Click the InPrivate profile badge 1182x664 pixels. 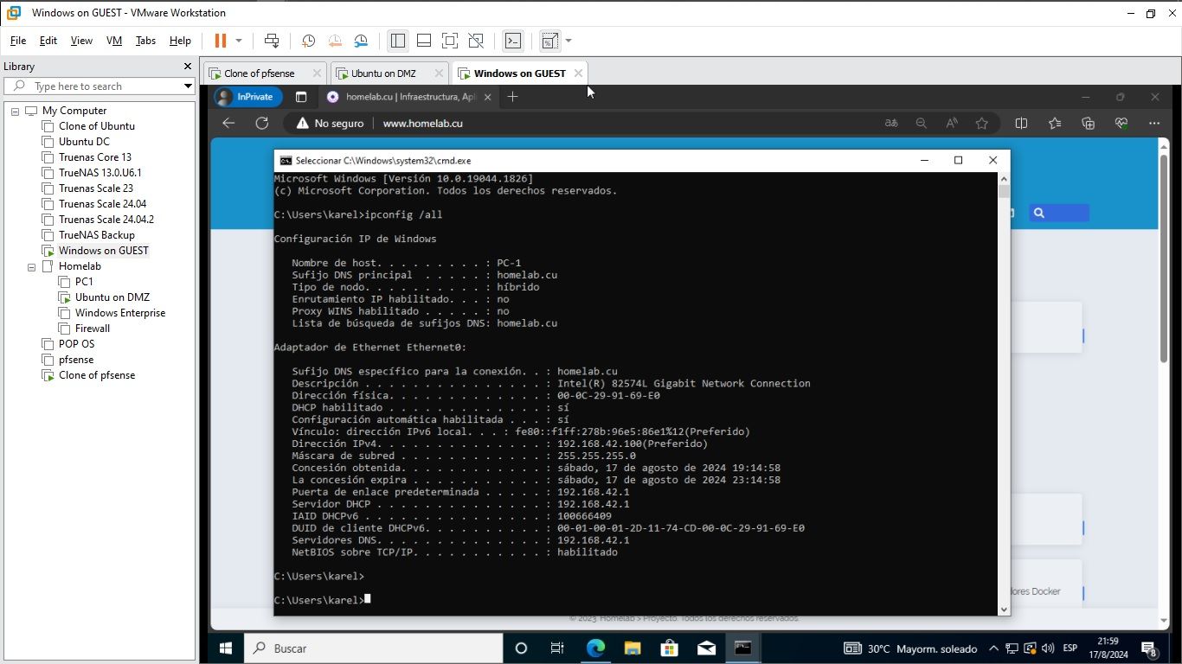[x=247, y=97]
